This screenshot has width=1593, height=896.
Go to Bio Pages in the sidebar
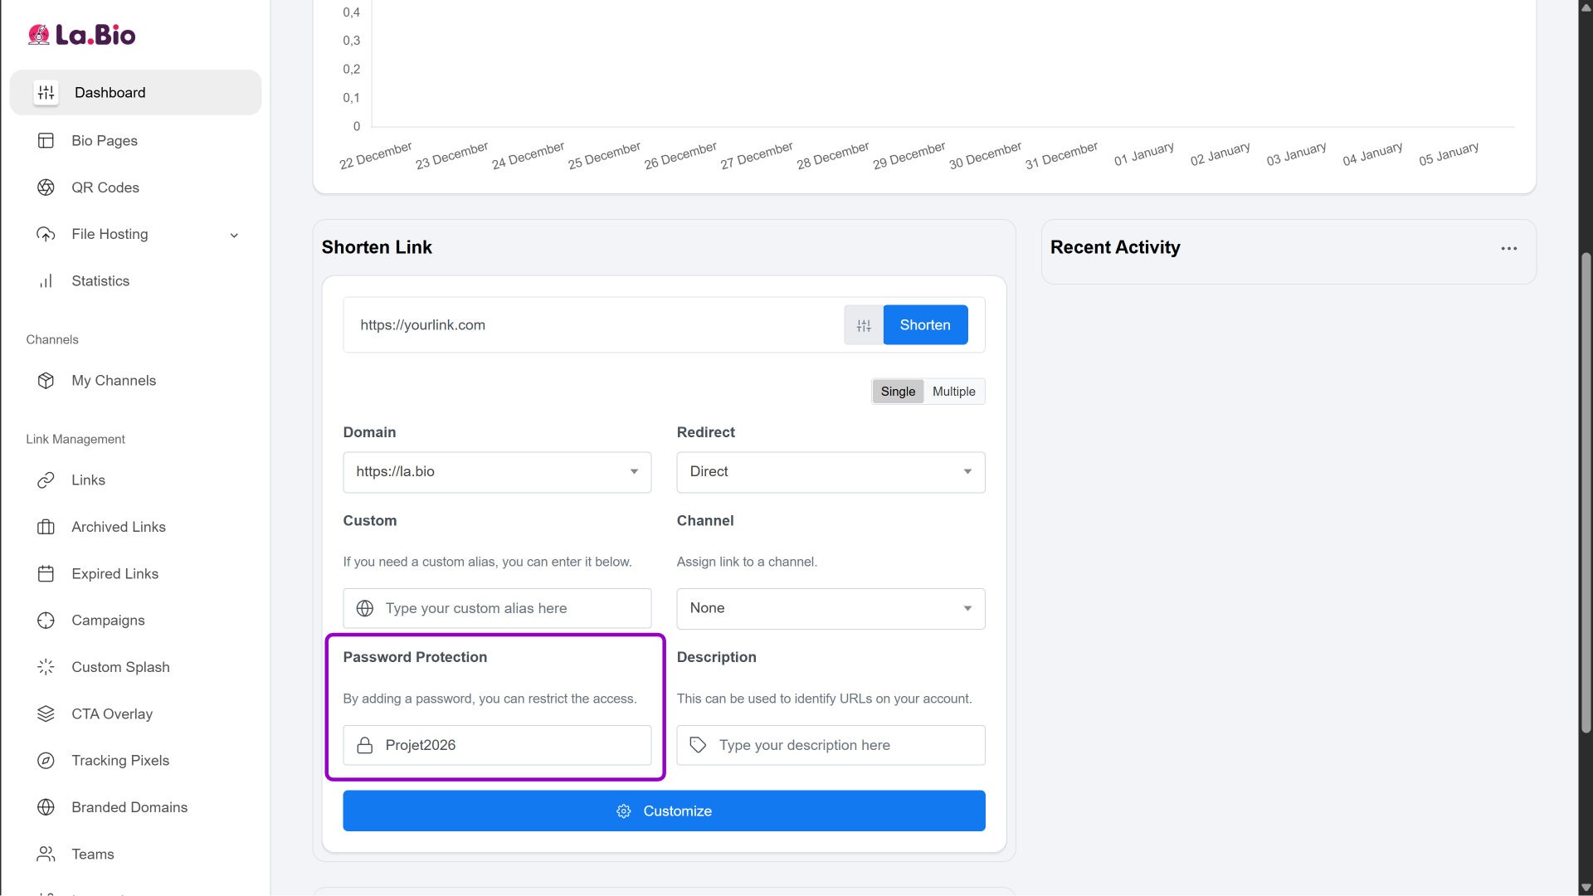(x=105, y=141)
